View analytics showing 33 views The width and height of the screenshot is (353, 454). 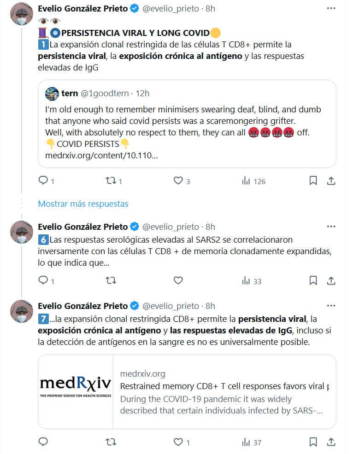tap(246, 280)
